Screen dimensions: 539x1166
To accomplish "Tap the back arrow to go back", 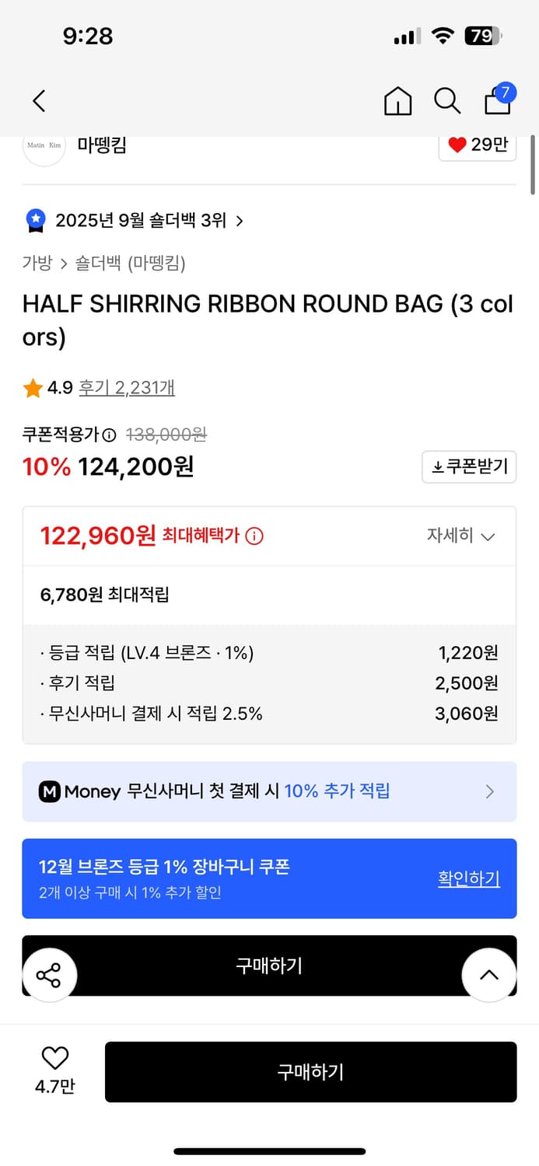I will click(x=39, y=101).
